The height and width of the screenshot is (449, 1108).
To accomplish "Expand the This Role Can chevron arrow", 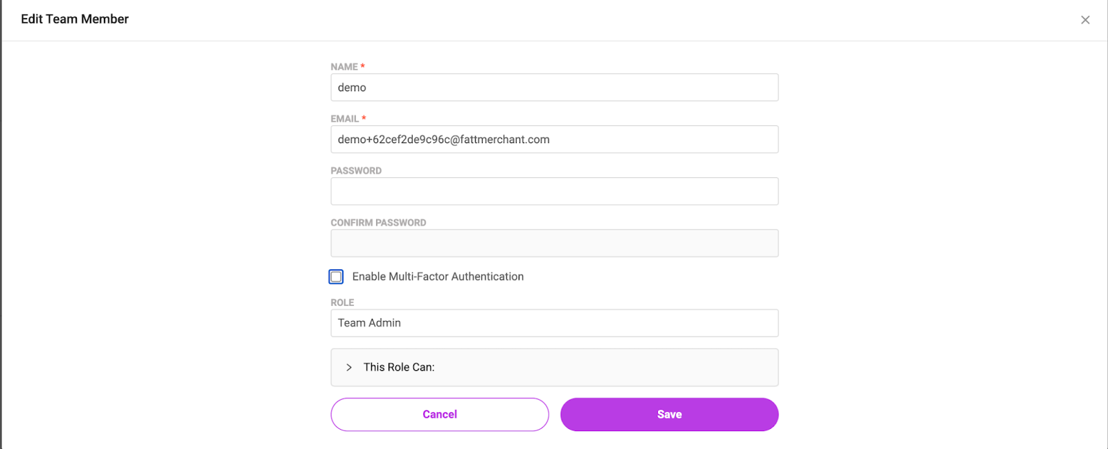I will tap(349, 367).
